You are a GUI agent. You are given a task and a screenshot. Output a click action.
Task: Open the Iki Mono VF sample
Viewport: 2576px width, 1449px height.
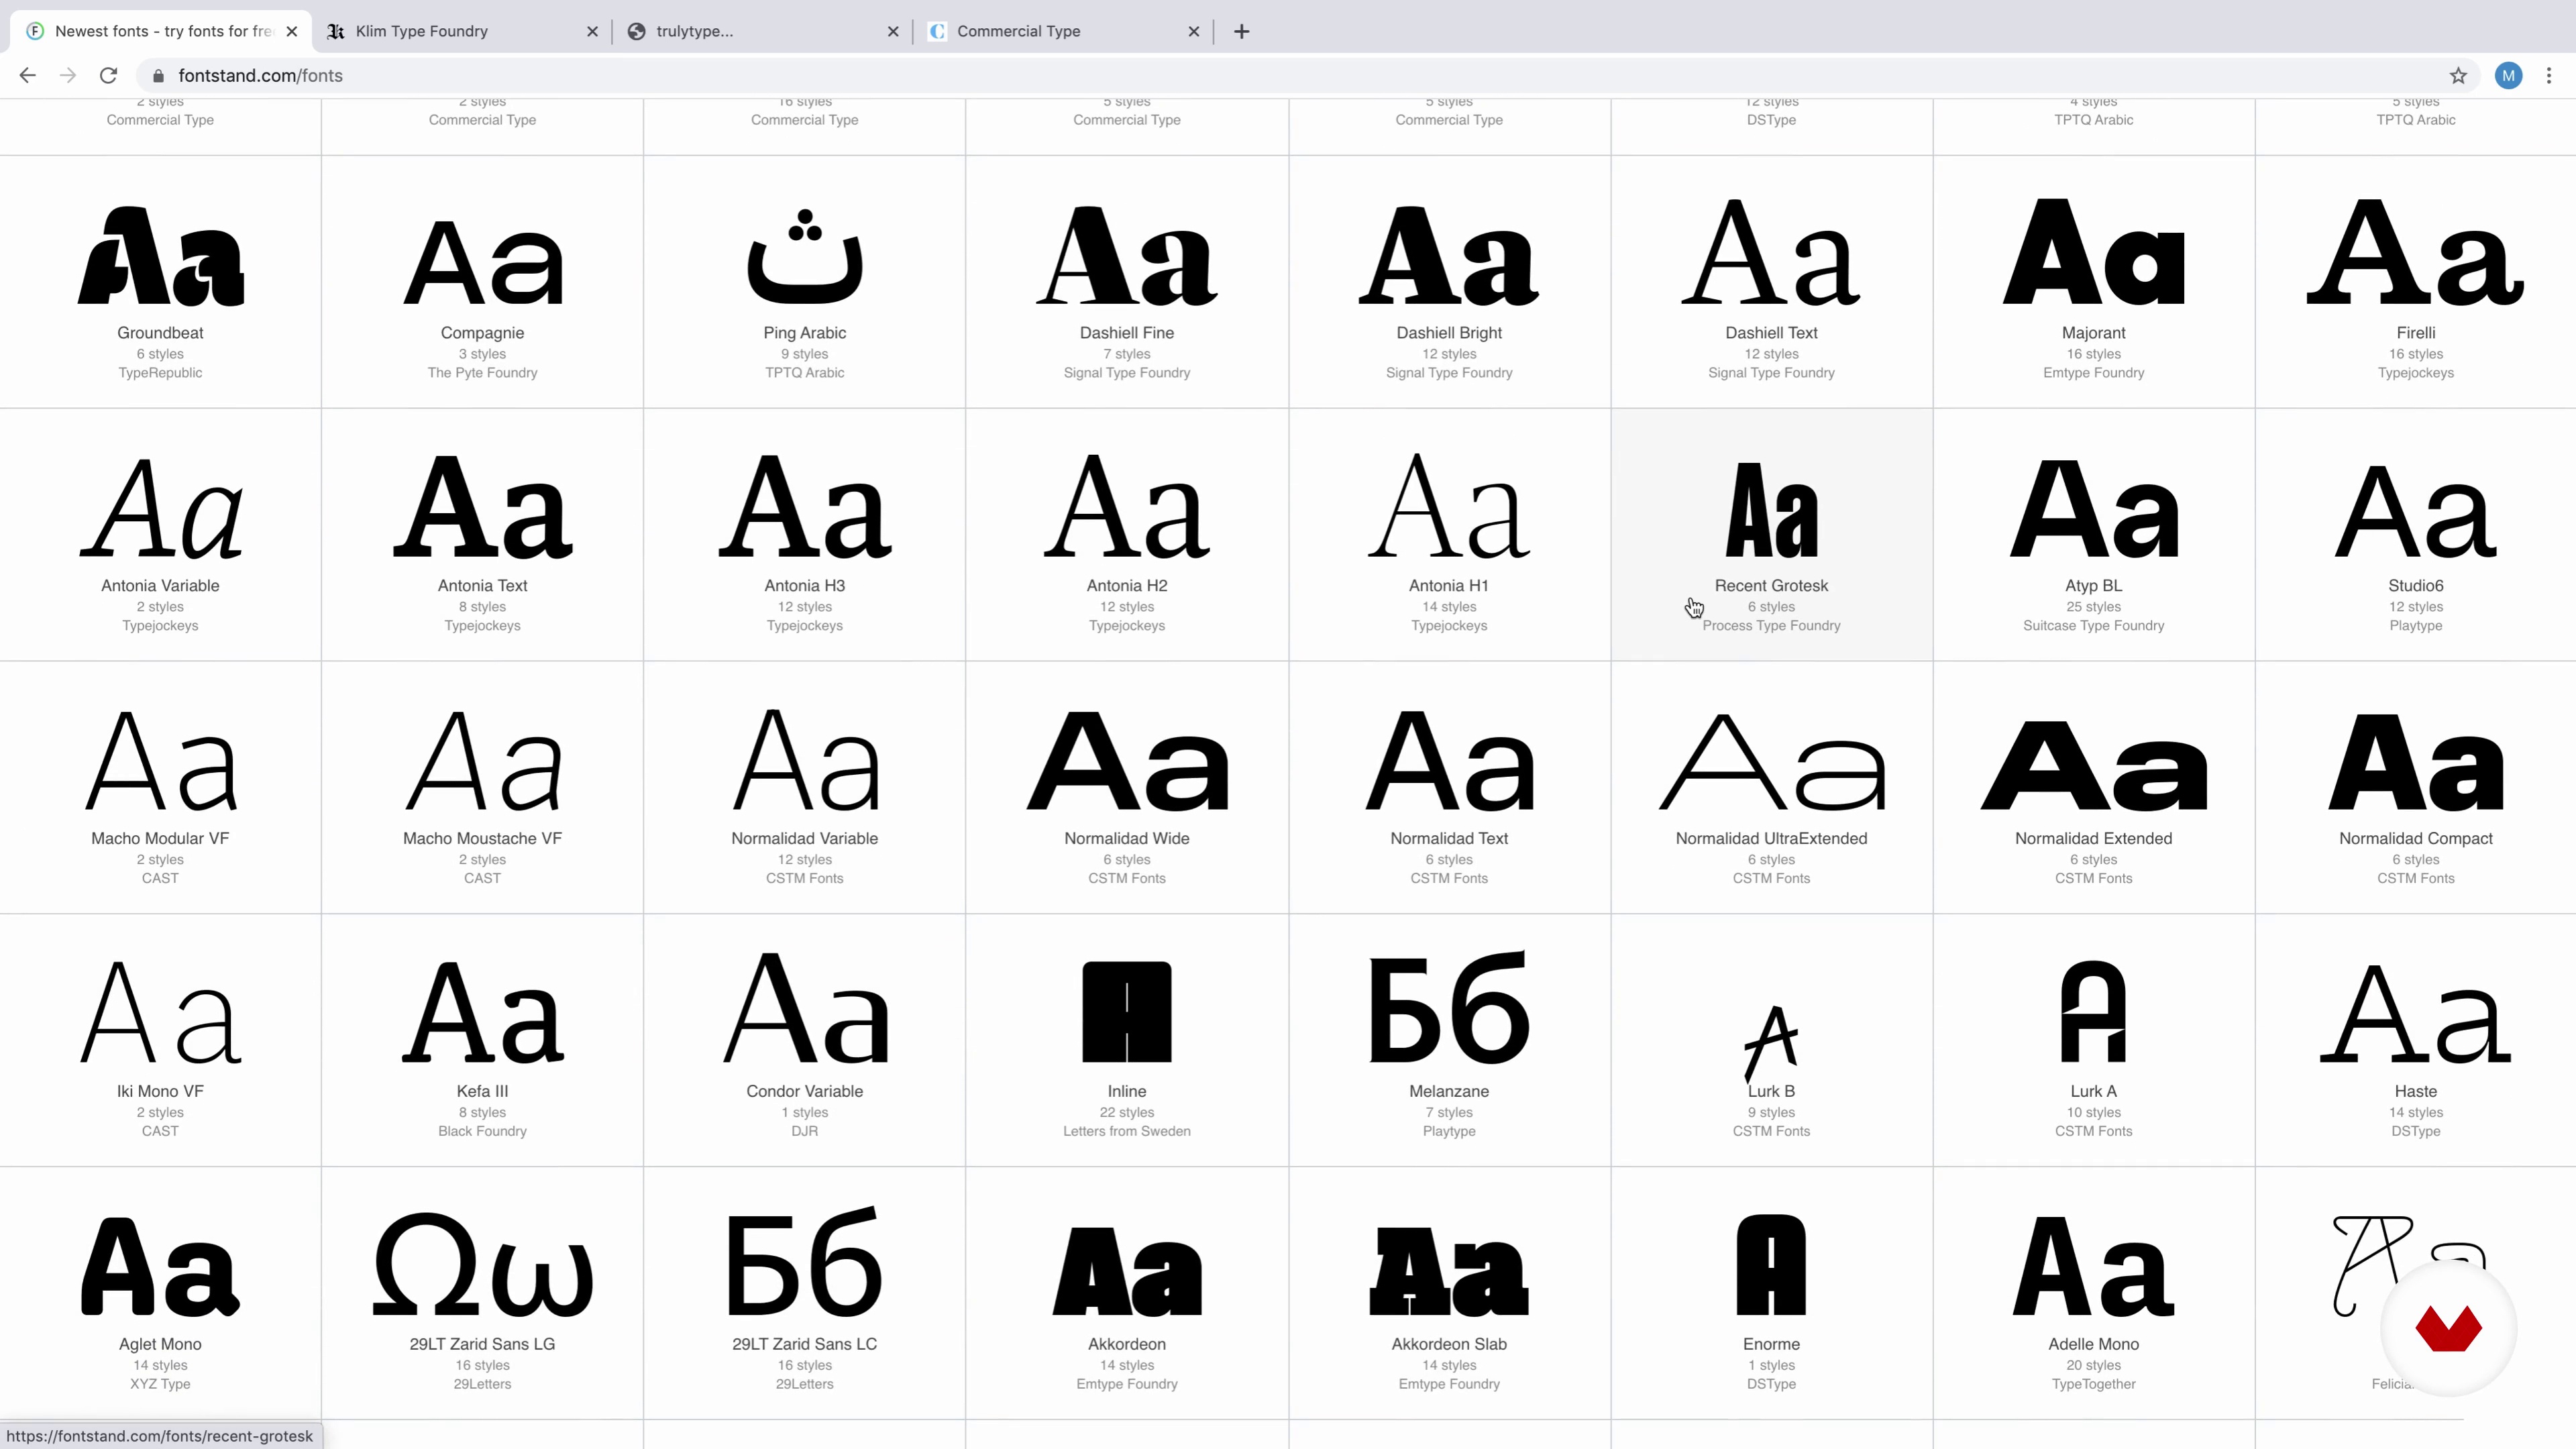pos(160,1012)
